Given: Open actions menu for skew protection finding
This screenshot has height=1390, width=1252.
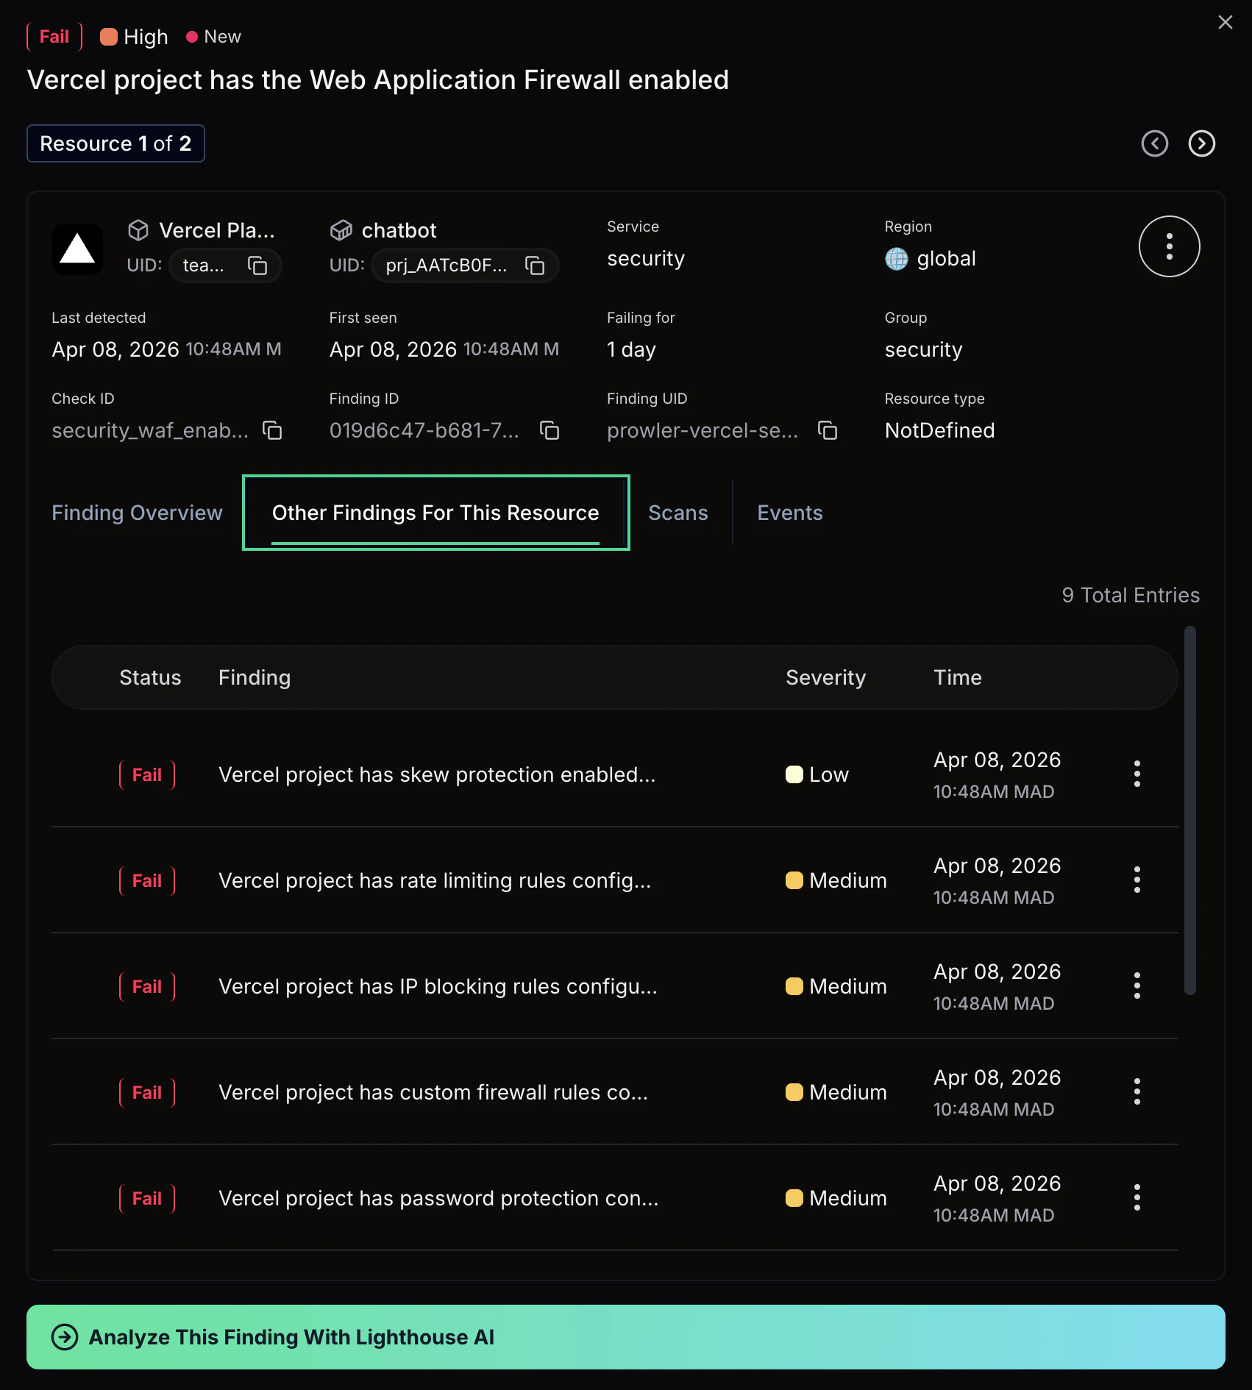Looking at the screenshot, I should (x=1137, y=774).
